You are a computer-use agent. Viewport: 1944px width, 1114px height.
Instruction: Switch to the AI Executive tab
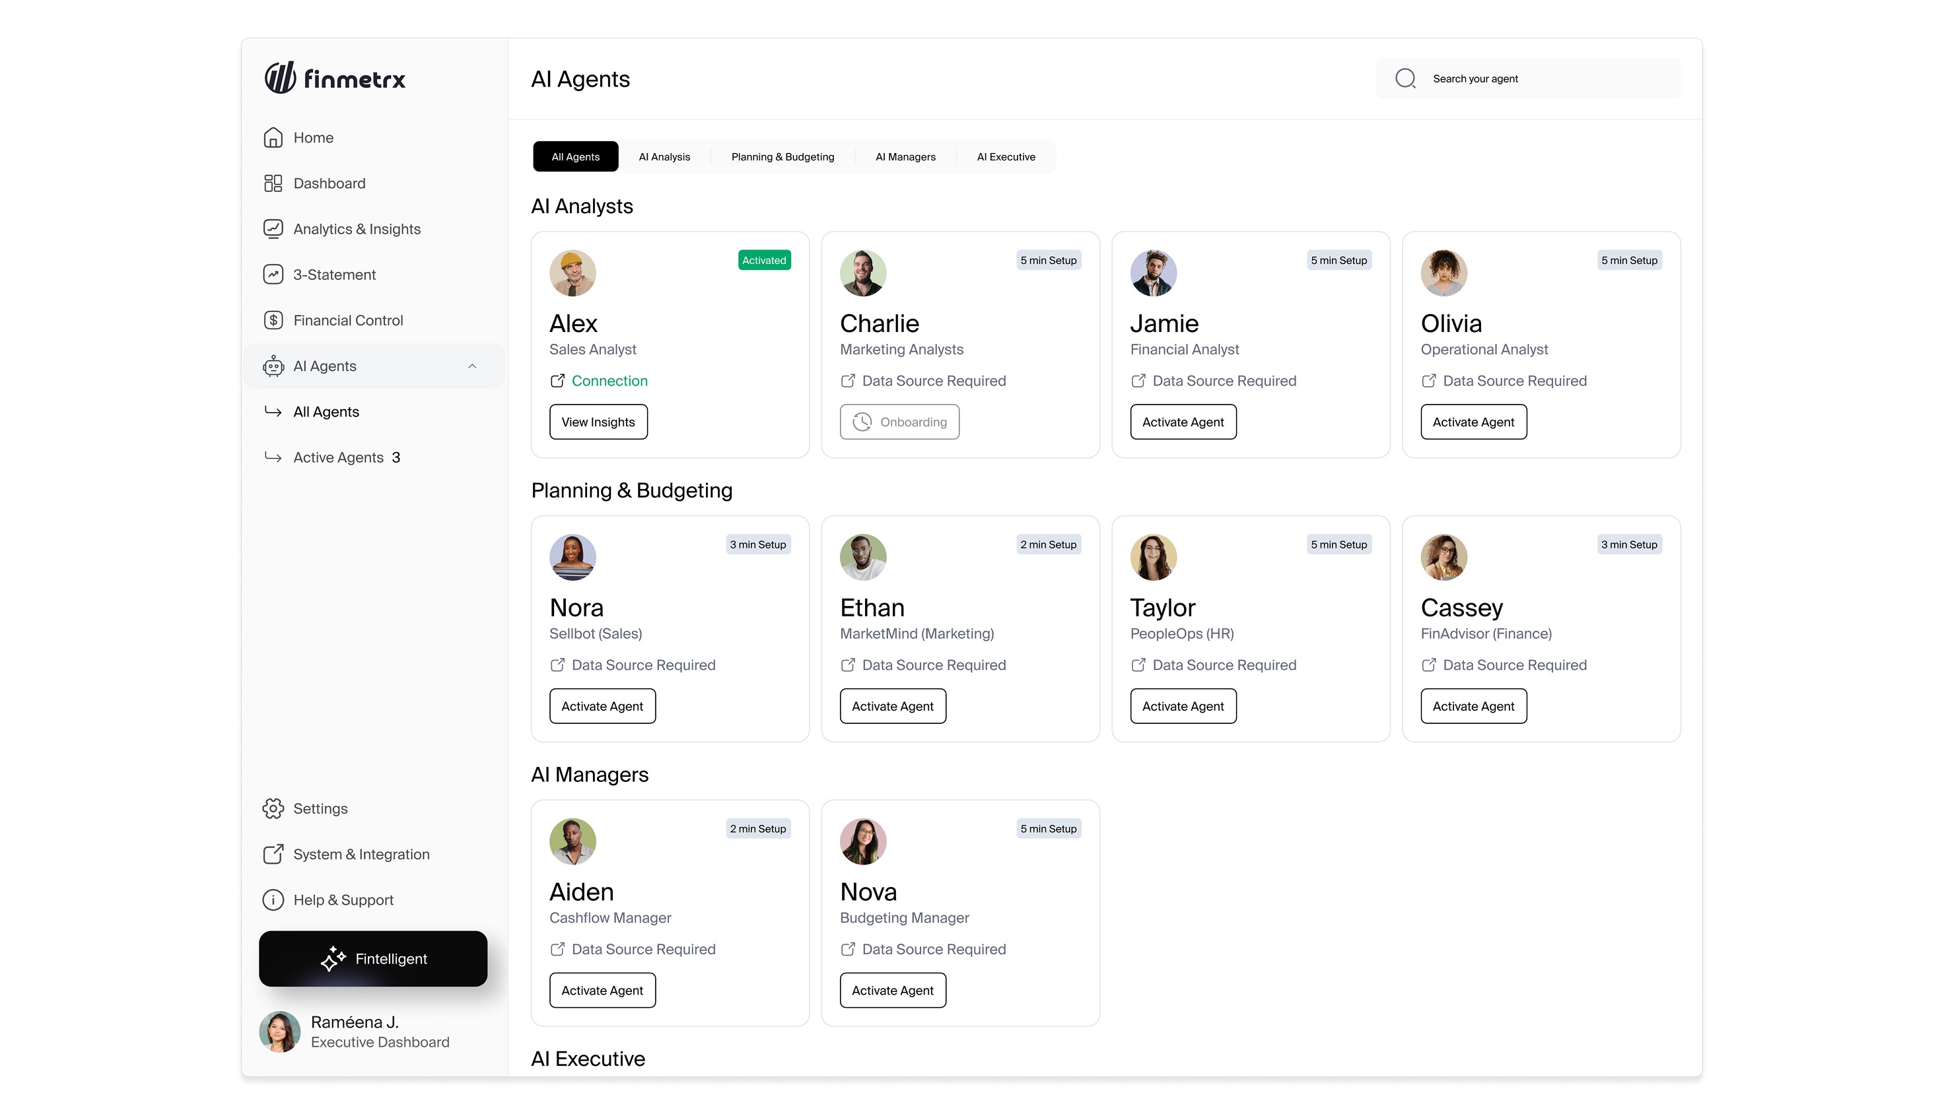pos(1006,157)
